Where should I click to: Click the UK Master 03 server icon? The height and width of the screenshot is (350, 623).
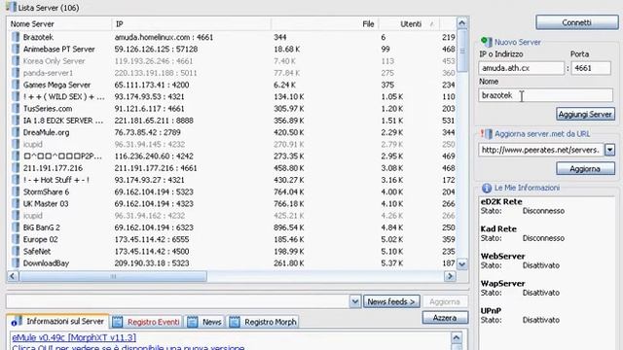tap(16, 204)
